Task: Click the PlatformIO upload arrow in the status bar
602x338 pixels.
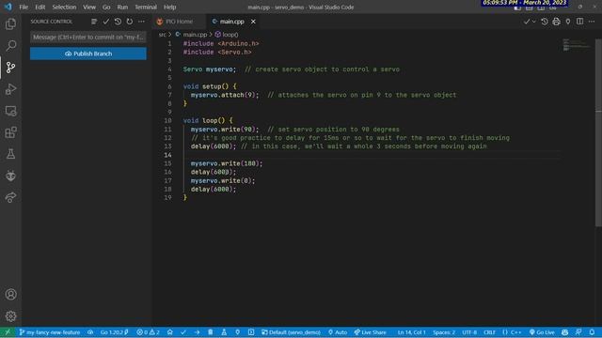Action: click(x=197, y=332)
